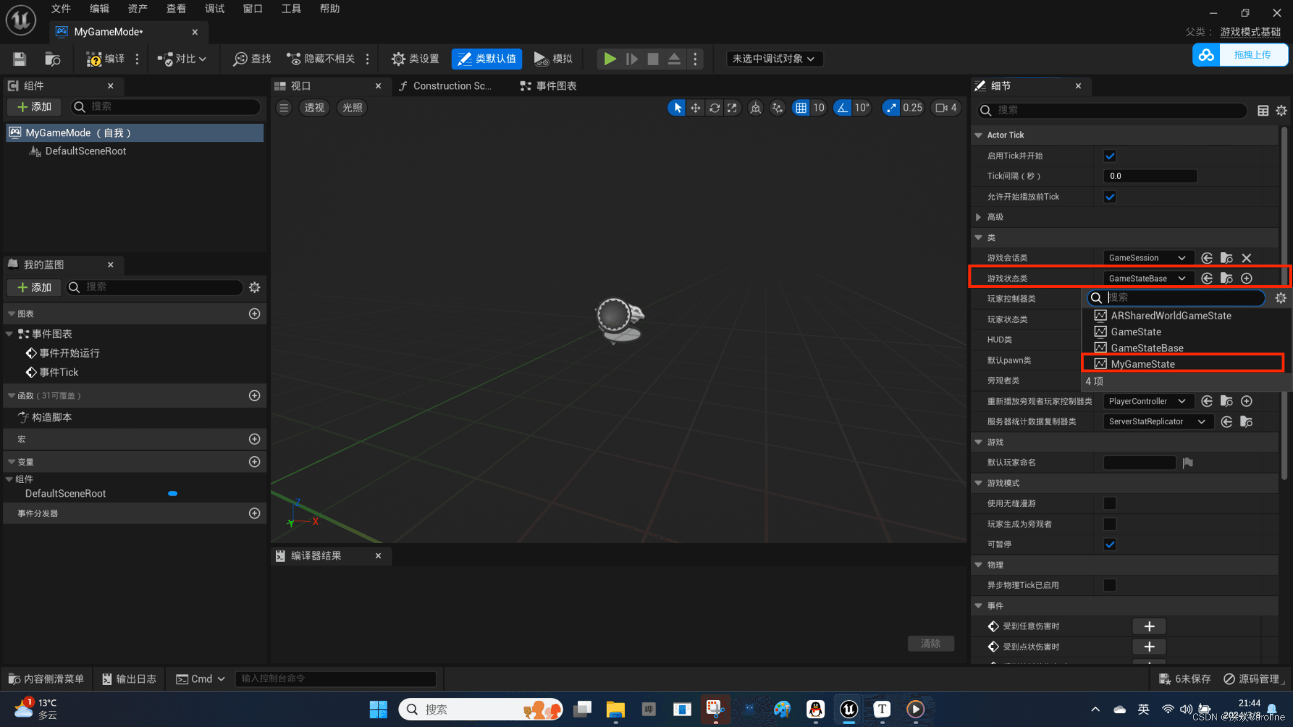Open the debug object selector dropdown

774,59
